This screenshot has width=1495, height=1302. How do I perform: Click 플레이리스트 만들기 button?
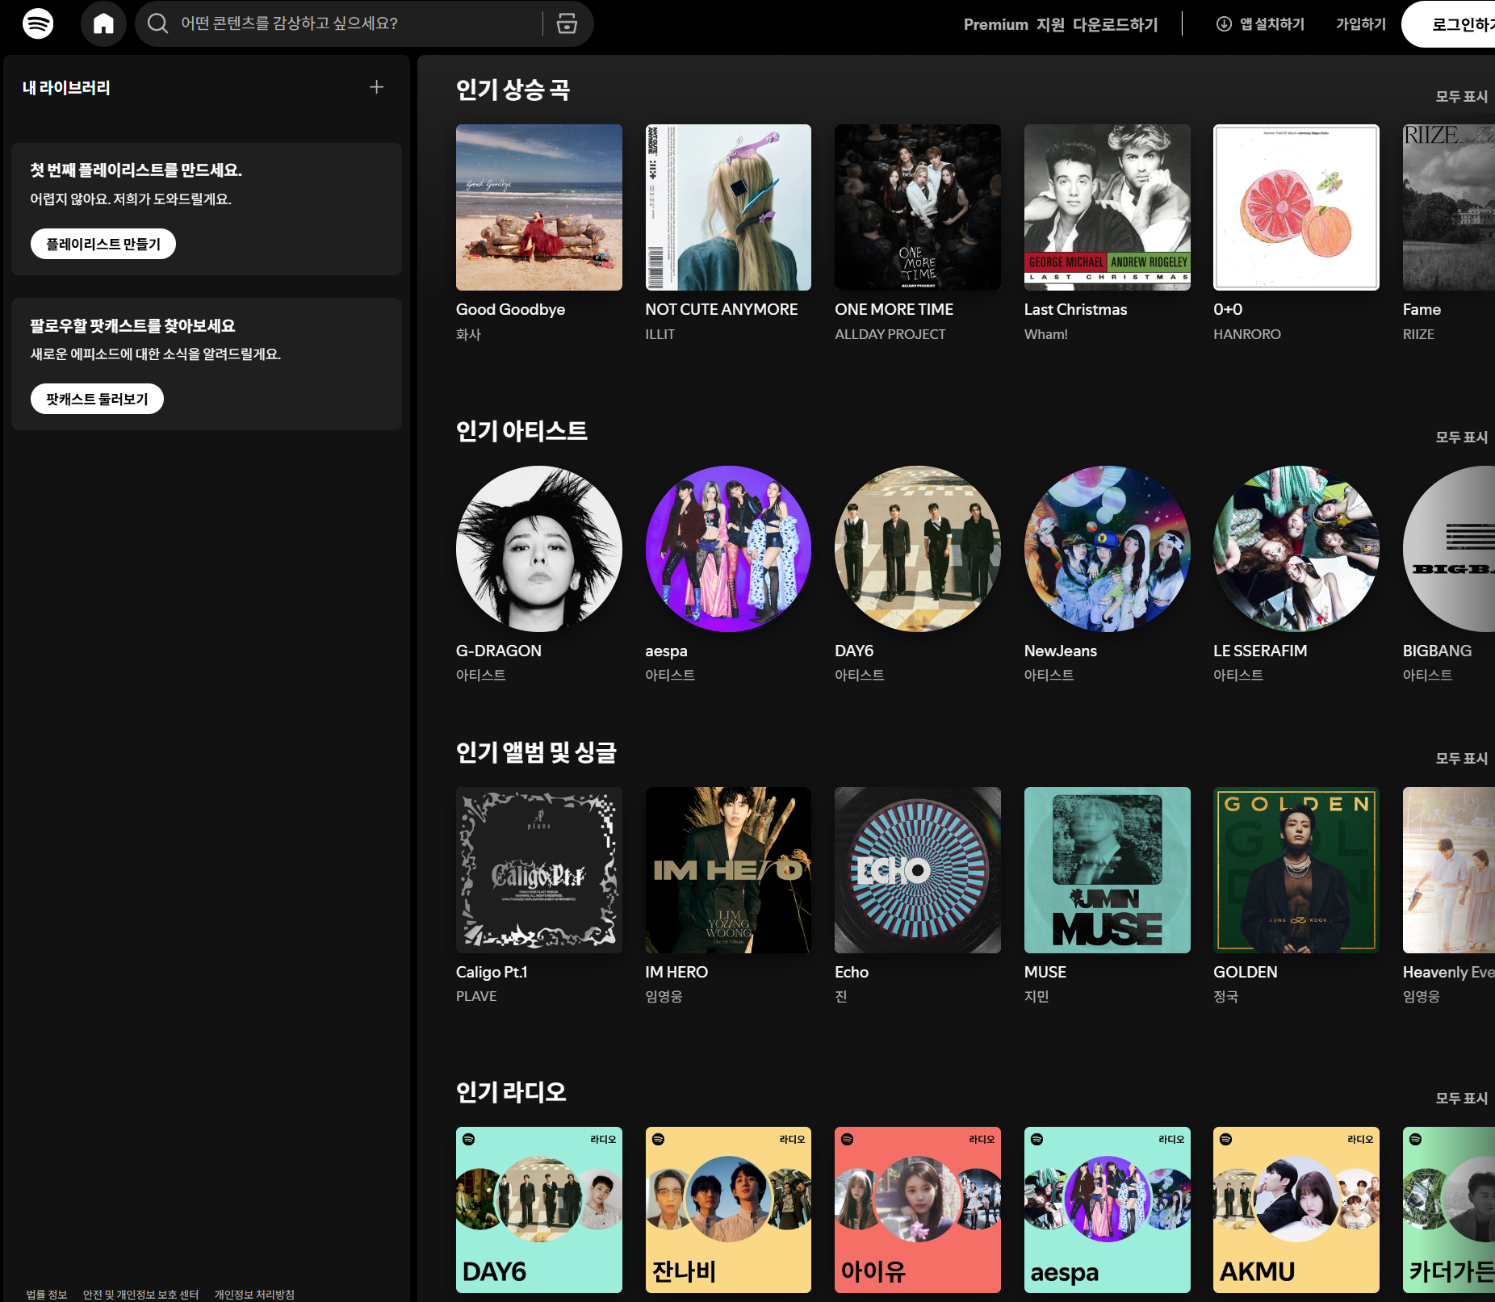103,244
